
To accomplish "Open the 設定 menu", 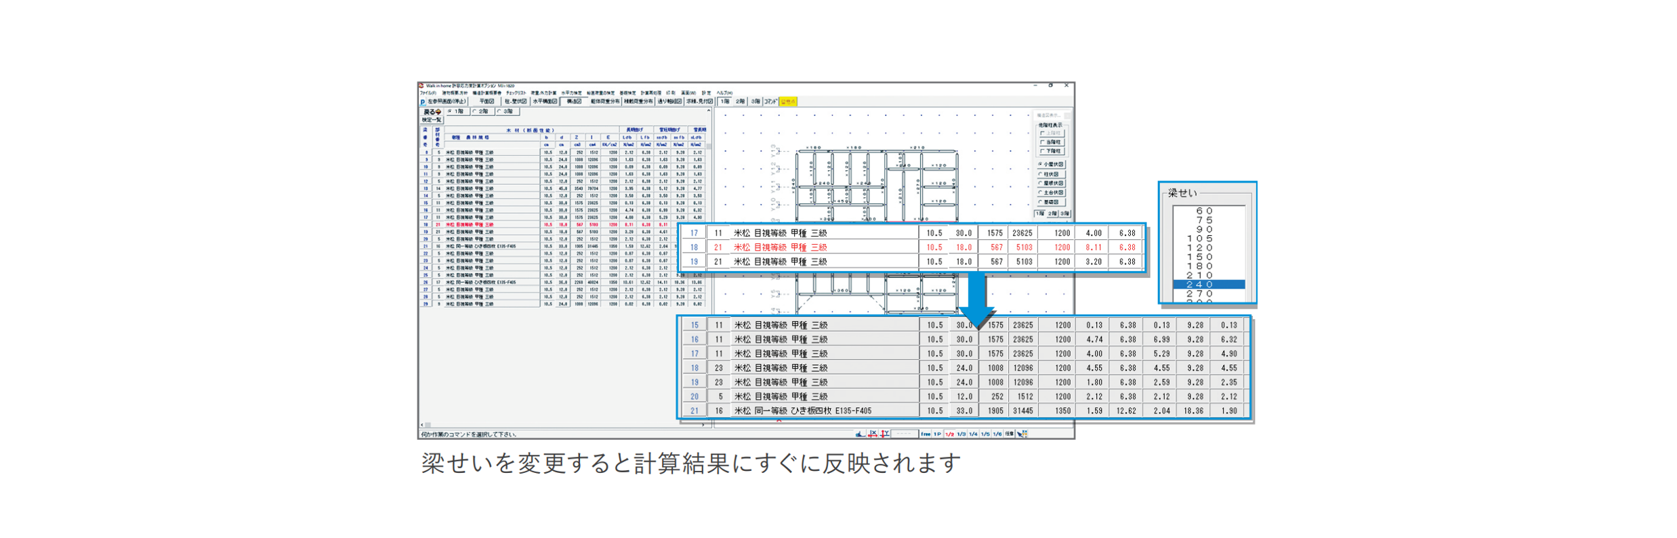I will coord(706,93).
